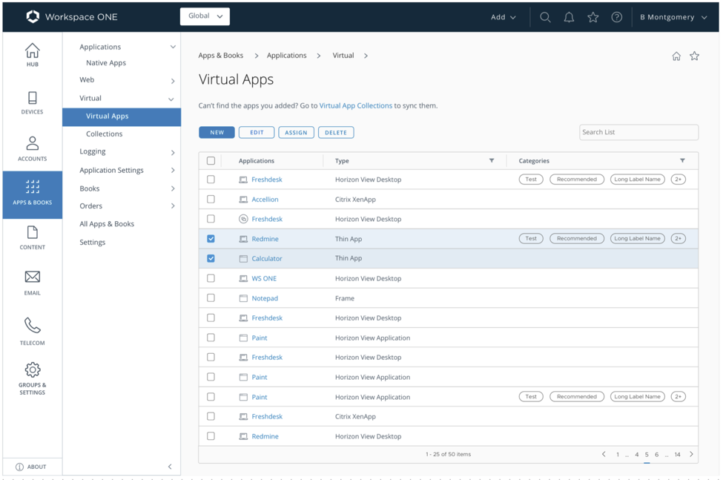The image size is (723, 480).
Task: Open the Content section
Action: 33,238
